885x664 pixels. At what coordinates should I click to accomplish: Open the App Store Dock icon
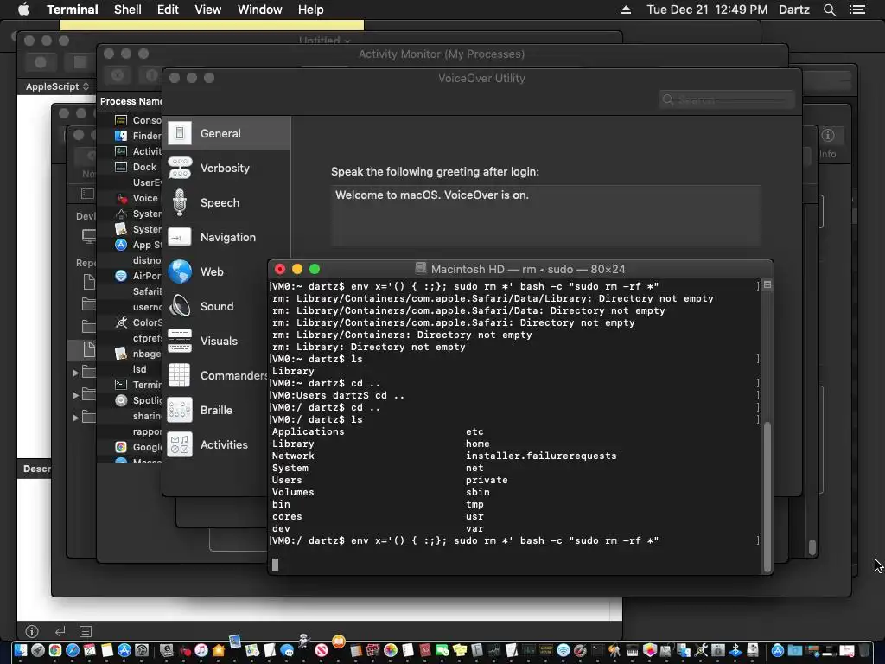[x=124, y=650]
